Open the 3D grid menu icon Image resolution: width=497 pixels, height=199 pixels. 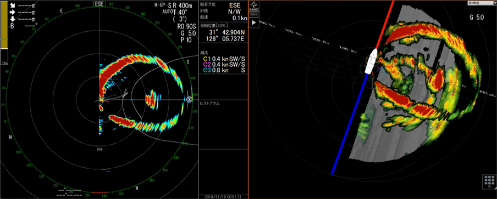pos(489,182)
